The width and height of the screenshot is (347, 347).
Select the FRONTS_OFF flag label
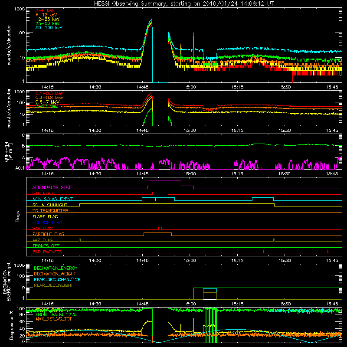(x=46, y=246)
